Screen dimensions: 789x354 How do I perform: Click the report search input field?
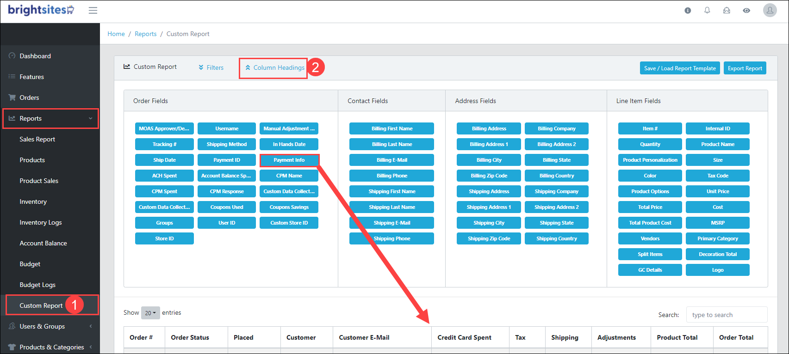click(x=727, y=315)
